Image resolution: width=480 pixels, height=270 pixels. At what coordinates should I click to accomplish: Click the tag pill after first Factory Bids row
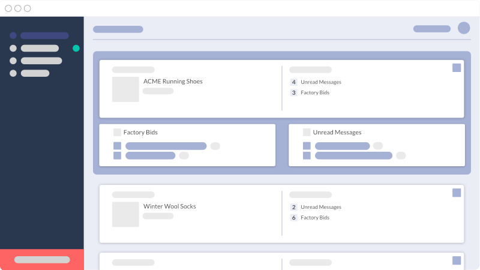pyautogui.click(x=215, y=146)
